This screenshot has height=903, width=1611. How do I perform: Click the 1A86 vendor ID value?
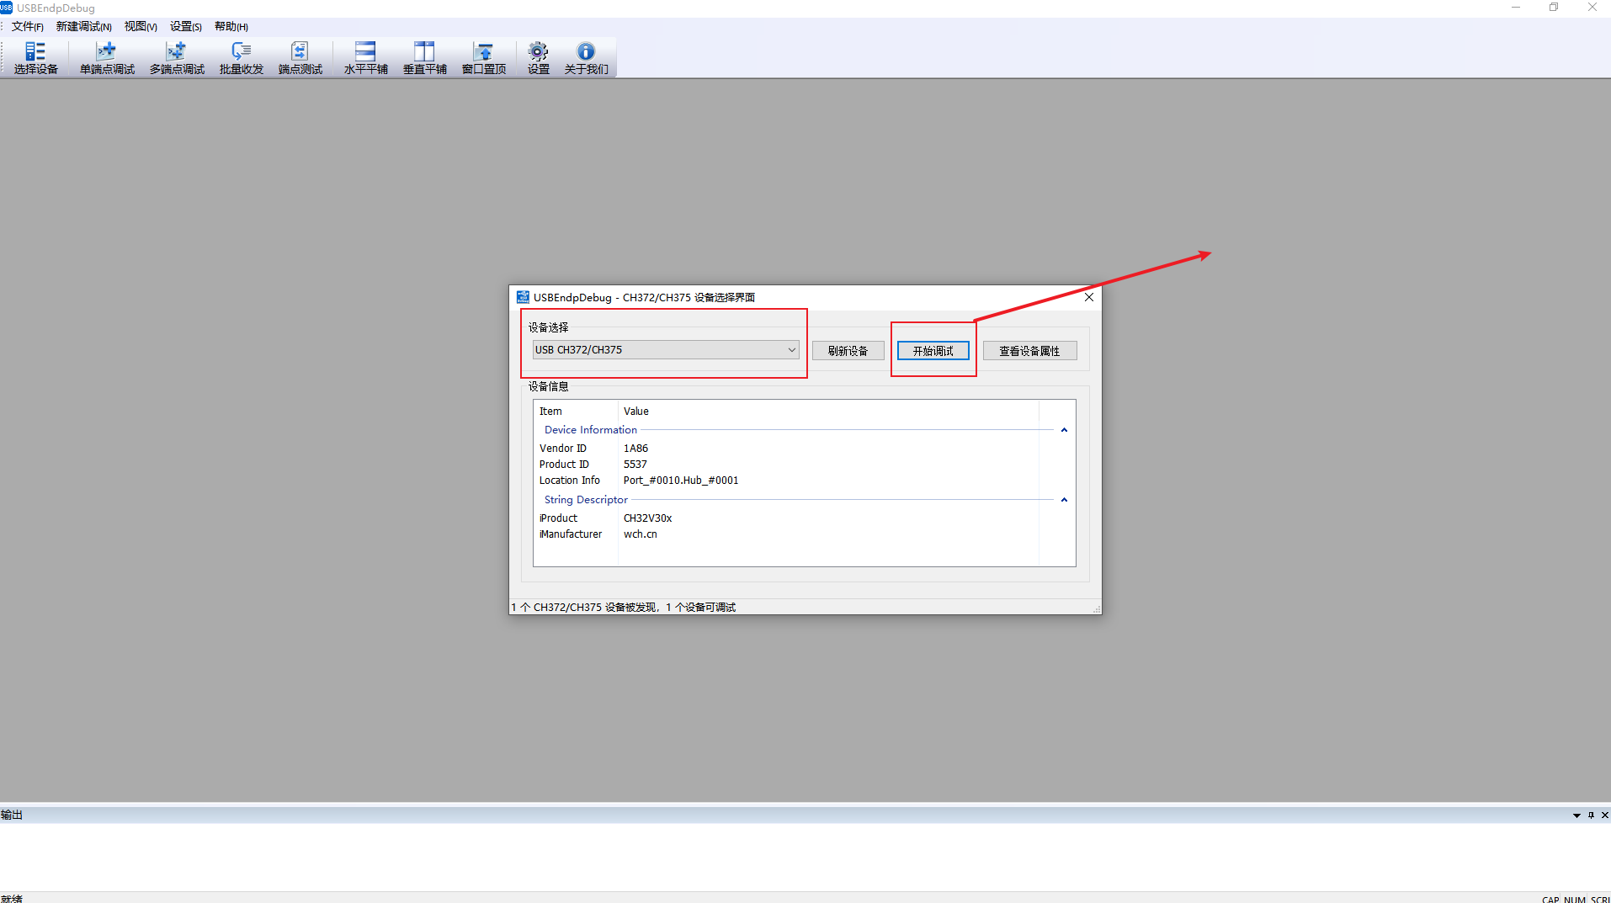(635, 449)
